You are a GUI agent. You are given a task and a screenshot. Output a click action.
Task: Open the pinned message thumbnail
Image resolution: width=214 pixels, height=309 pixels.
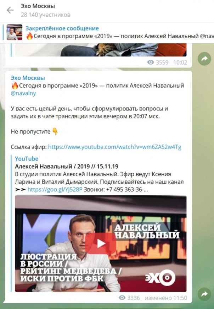click(x=14, y=32)
